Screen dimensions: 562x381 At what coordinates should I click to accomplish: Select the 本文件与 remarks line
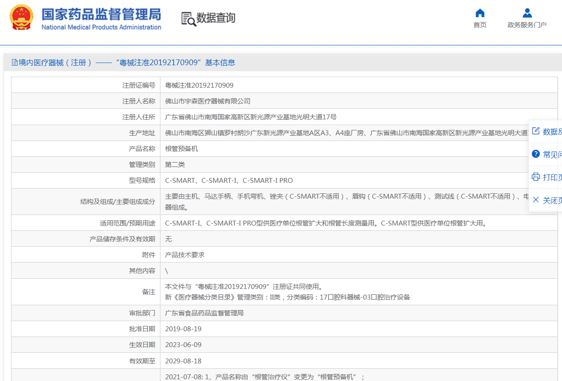(x=244, y=286)
